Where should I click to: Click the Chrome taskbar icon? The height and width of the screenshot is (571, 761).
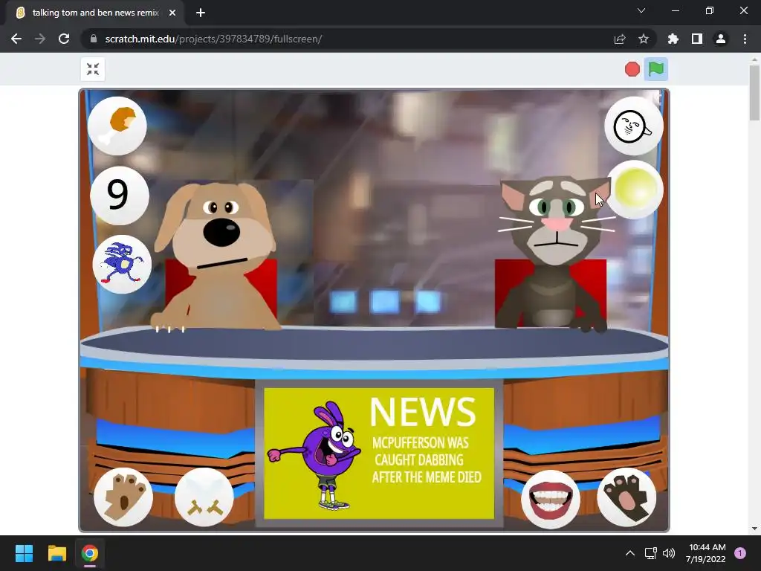point(89,553)
